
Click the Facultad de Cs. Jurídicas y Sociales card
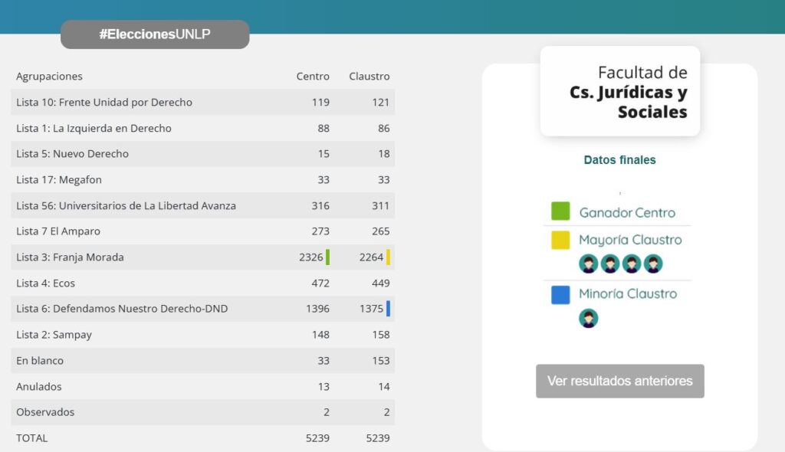619,92
